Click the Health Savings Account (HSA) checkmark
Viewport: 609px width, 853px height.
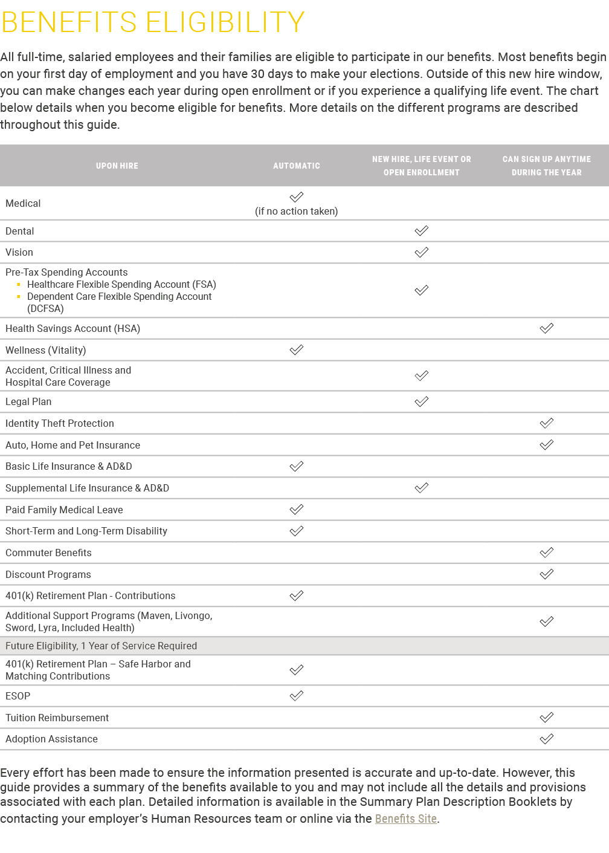546,328
